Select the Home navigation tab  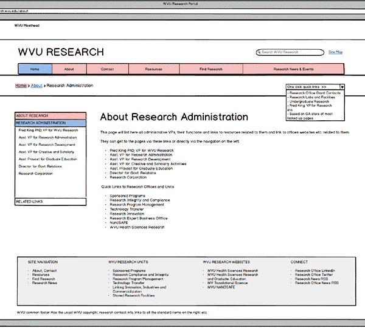(x=35, y=69)
